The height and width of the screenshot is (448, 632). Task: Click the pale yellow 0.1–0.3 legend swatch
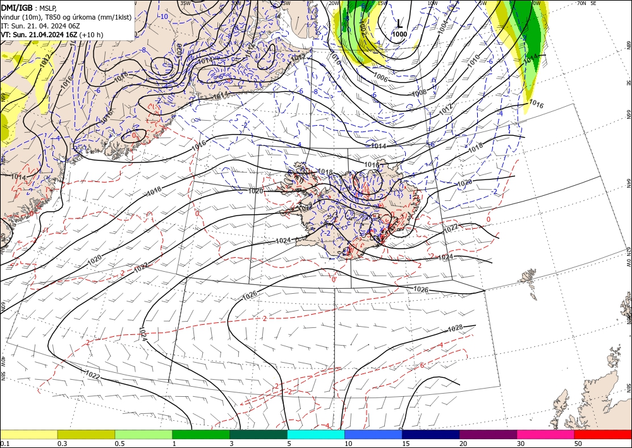(28, 434)
